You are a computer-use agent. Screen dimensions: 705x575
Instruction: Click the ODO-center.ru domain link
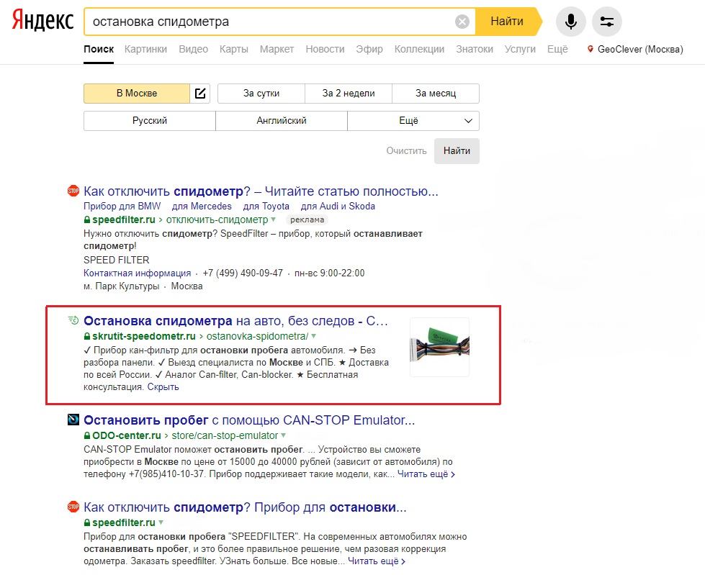[x=127, y=435]
